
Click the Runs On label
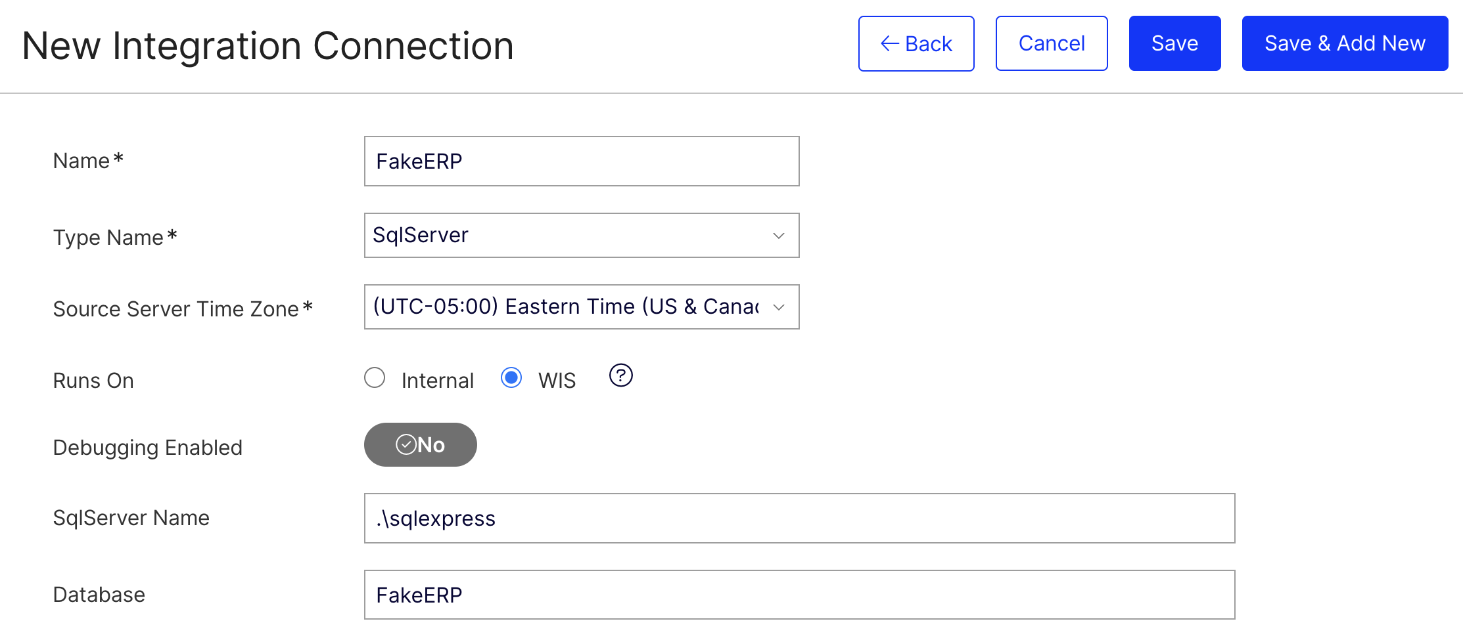[93, 381]
